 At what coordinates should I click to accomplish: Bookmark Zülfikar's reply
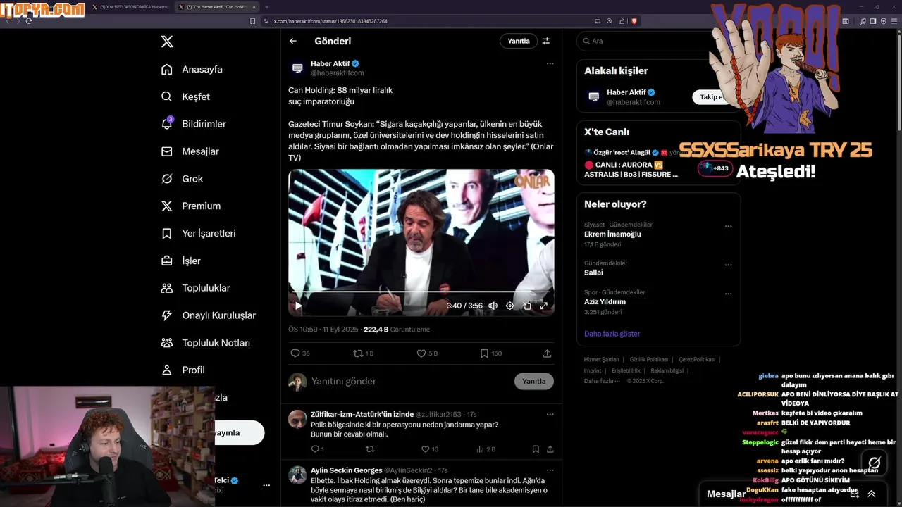coord(536,449)
